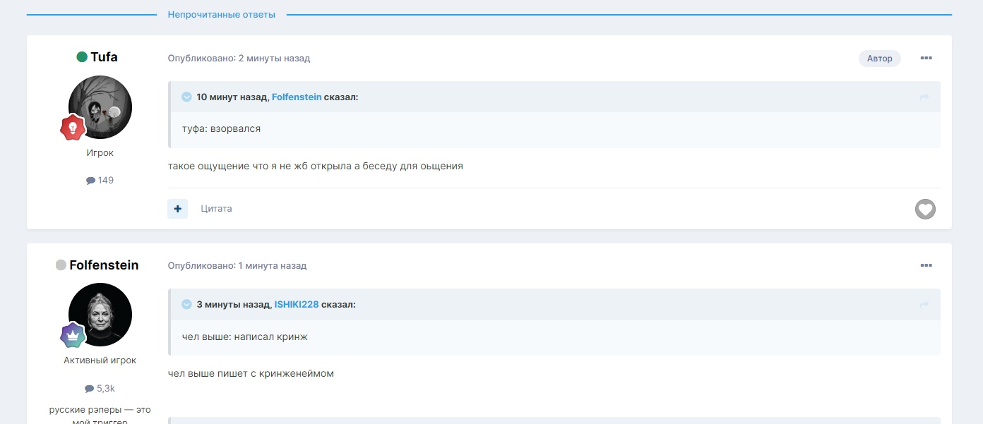Open ISHIKI228 profile link in quote
This screenshot has height=424, width=983.
(x=296, y=305)
